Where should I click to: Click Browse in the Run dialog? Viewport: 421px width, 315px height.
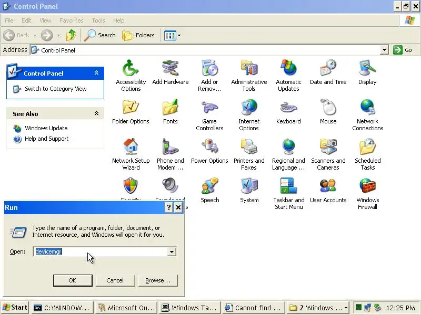[157, 280]
